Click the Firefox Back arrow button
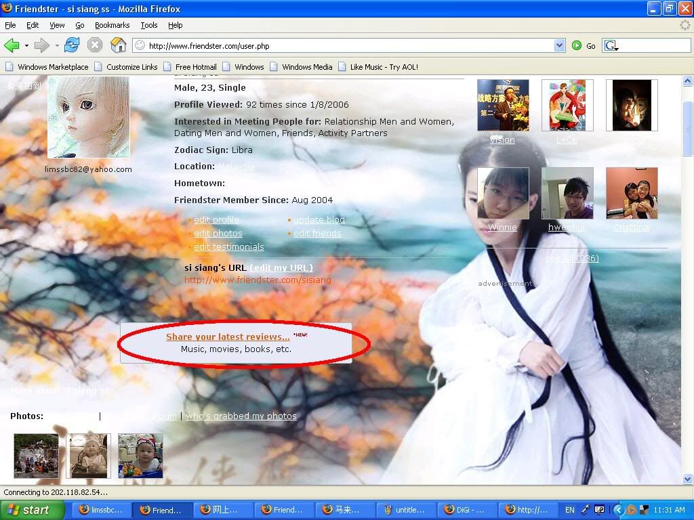Viewport: 694px width, 520px height. click(x=12, y=45)
